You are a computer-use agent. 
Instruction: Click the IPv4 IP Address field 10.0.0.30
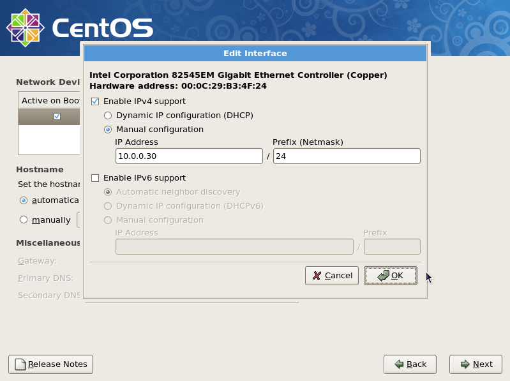click(x=189, y=156)
